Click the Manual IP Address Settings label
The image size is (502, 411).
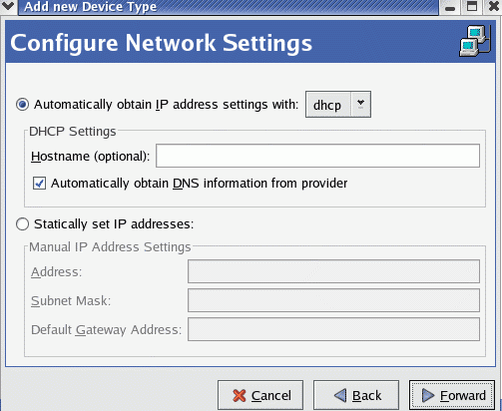click(x=110, y=247)
